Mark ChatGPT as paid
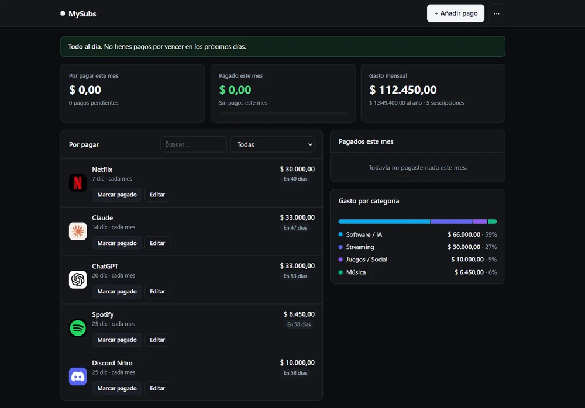Screen dimensions: 585x408 117,292
